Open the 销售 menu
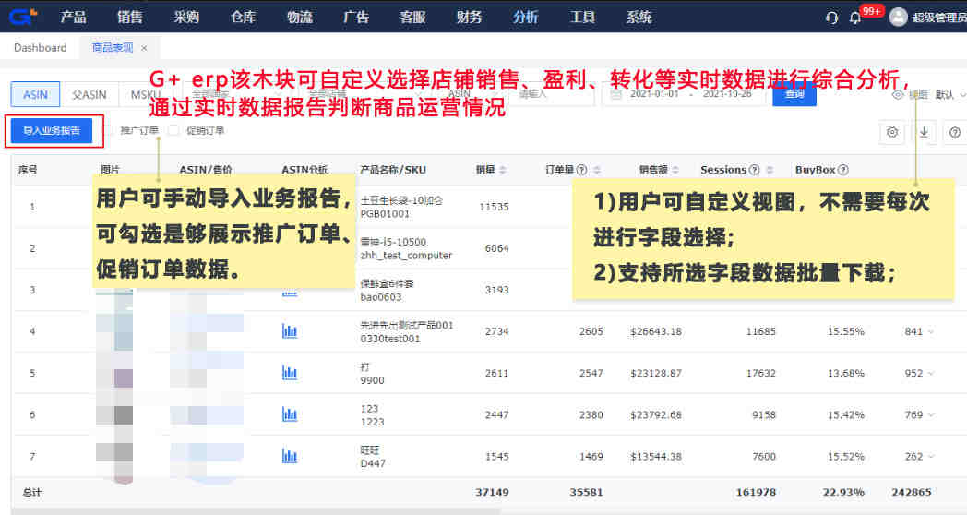 [x=129, y=18]
